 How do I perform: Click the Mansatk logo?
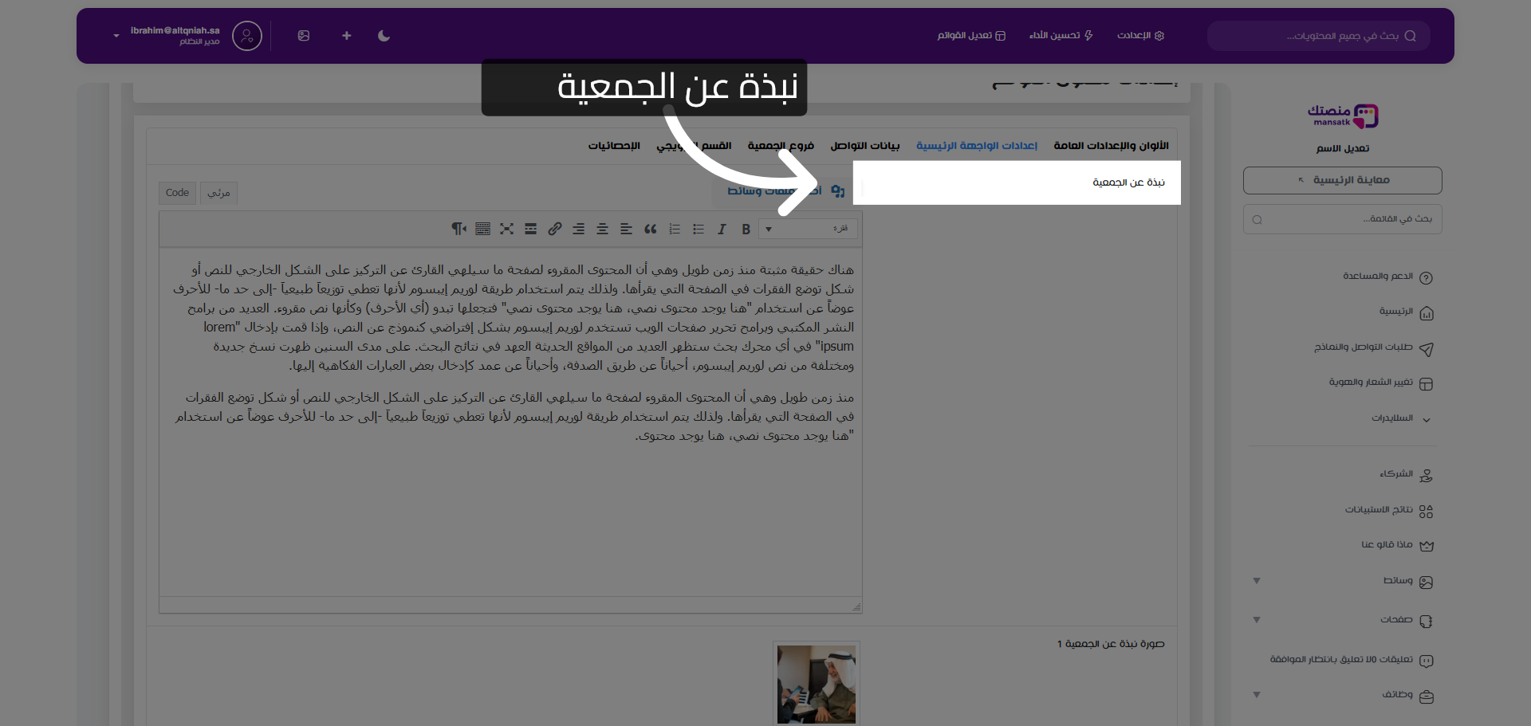pos(1342,115)
